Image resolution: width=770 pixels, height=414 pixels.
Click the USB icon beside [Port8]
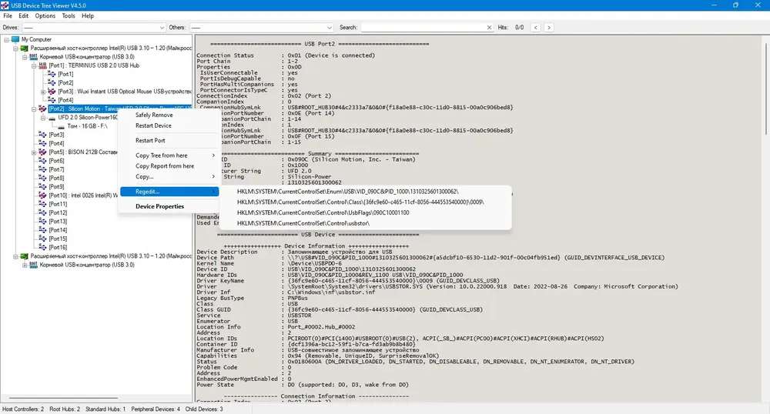[x=42, y=178]
